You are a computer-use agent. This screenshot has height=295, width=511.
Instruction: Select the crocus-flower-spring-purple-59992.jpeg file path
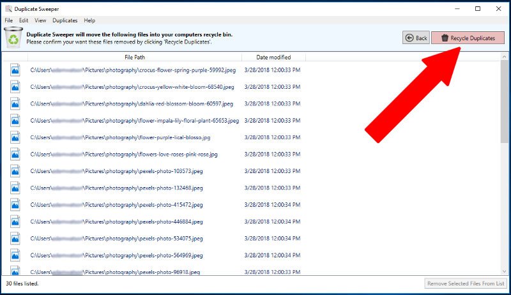[x=133, y=70]
